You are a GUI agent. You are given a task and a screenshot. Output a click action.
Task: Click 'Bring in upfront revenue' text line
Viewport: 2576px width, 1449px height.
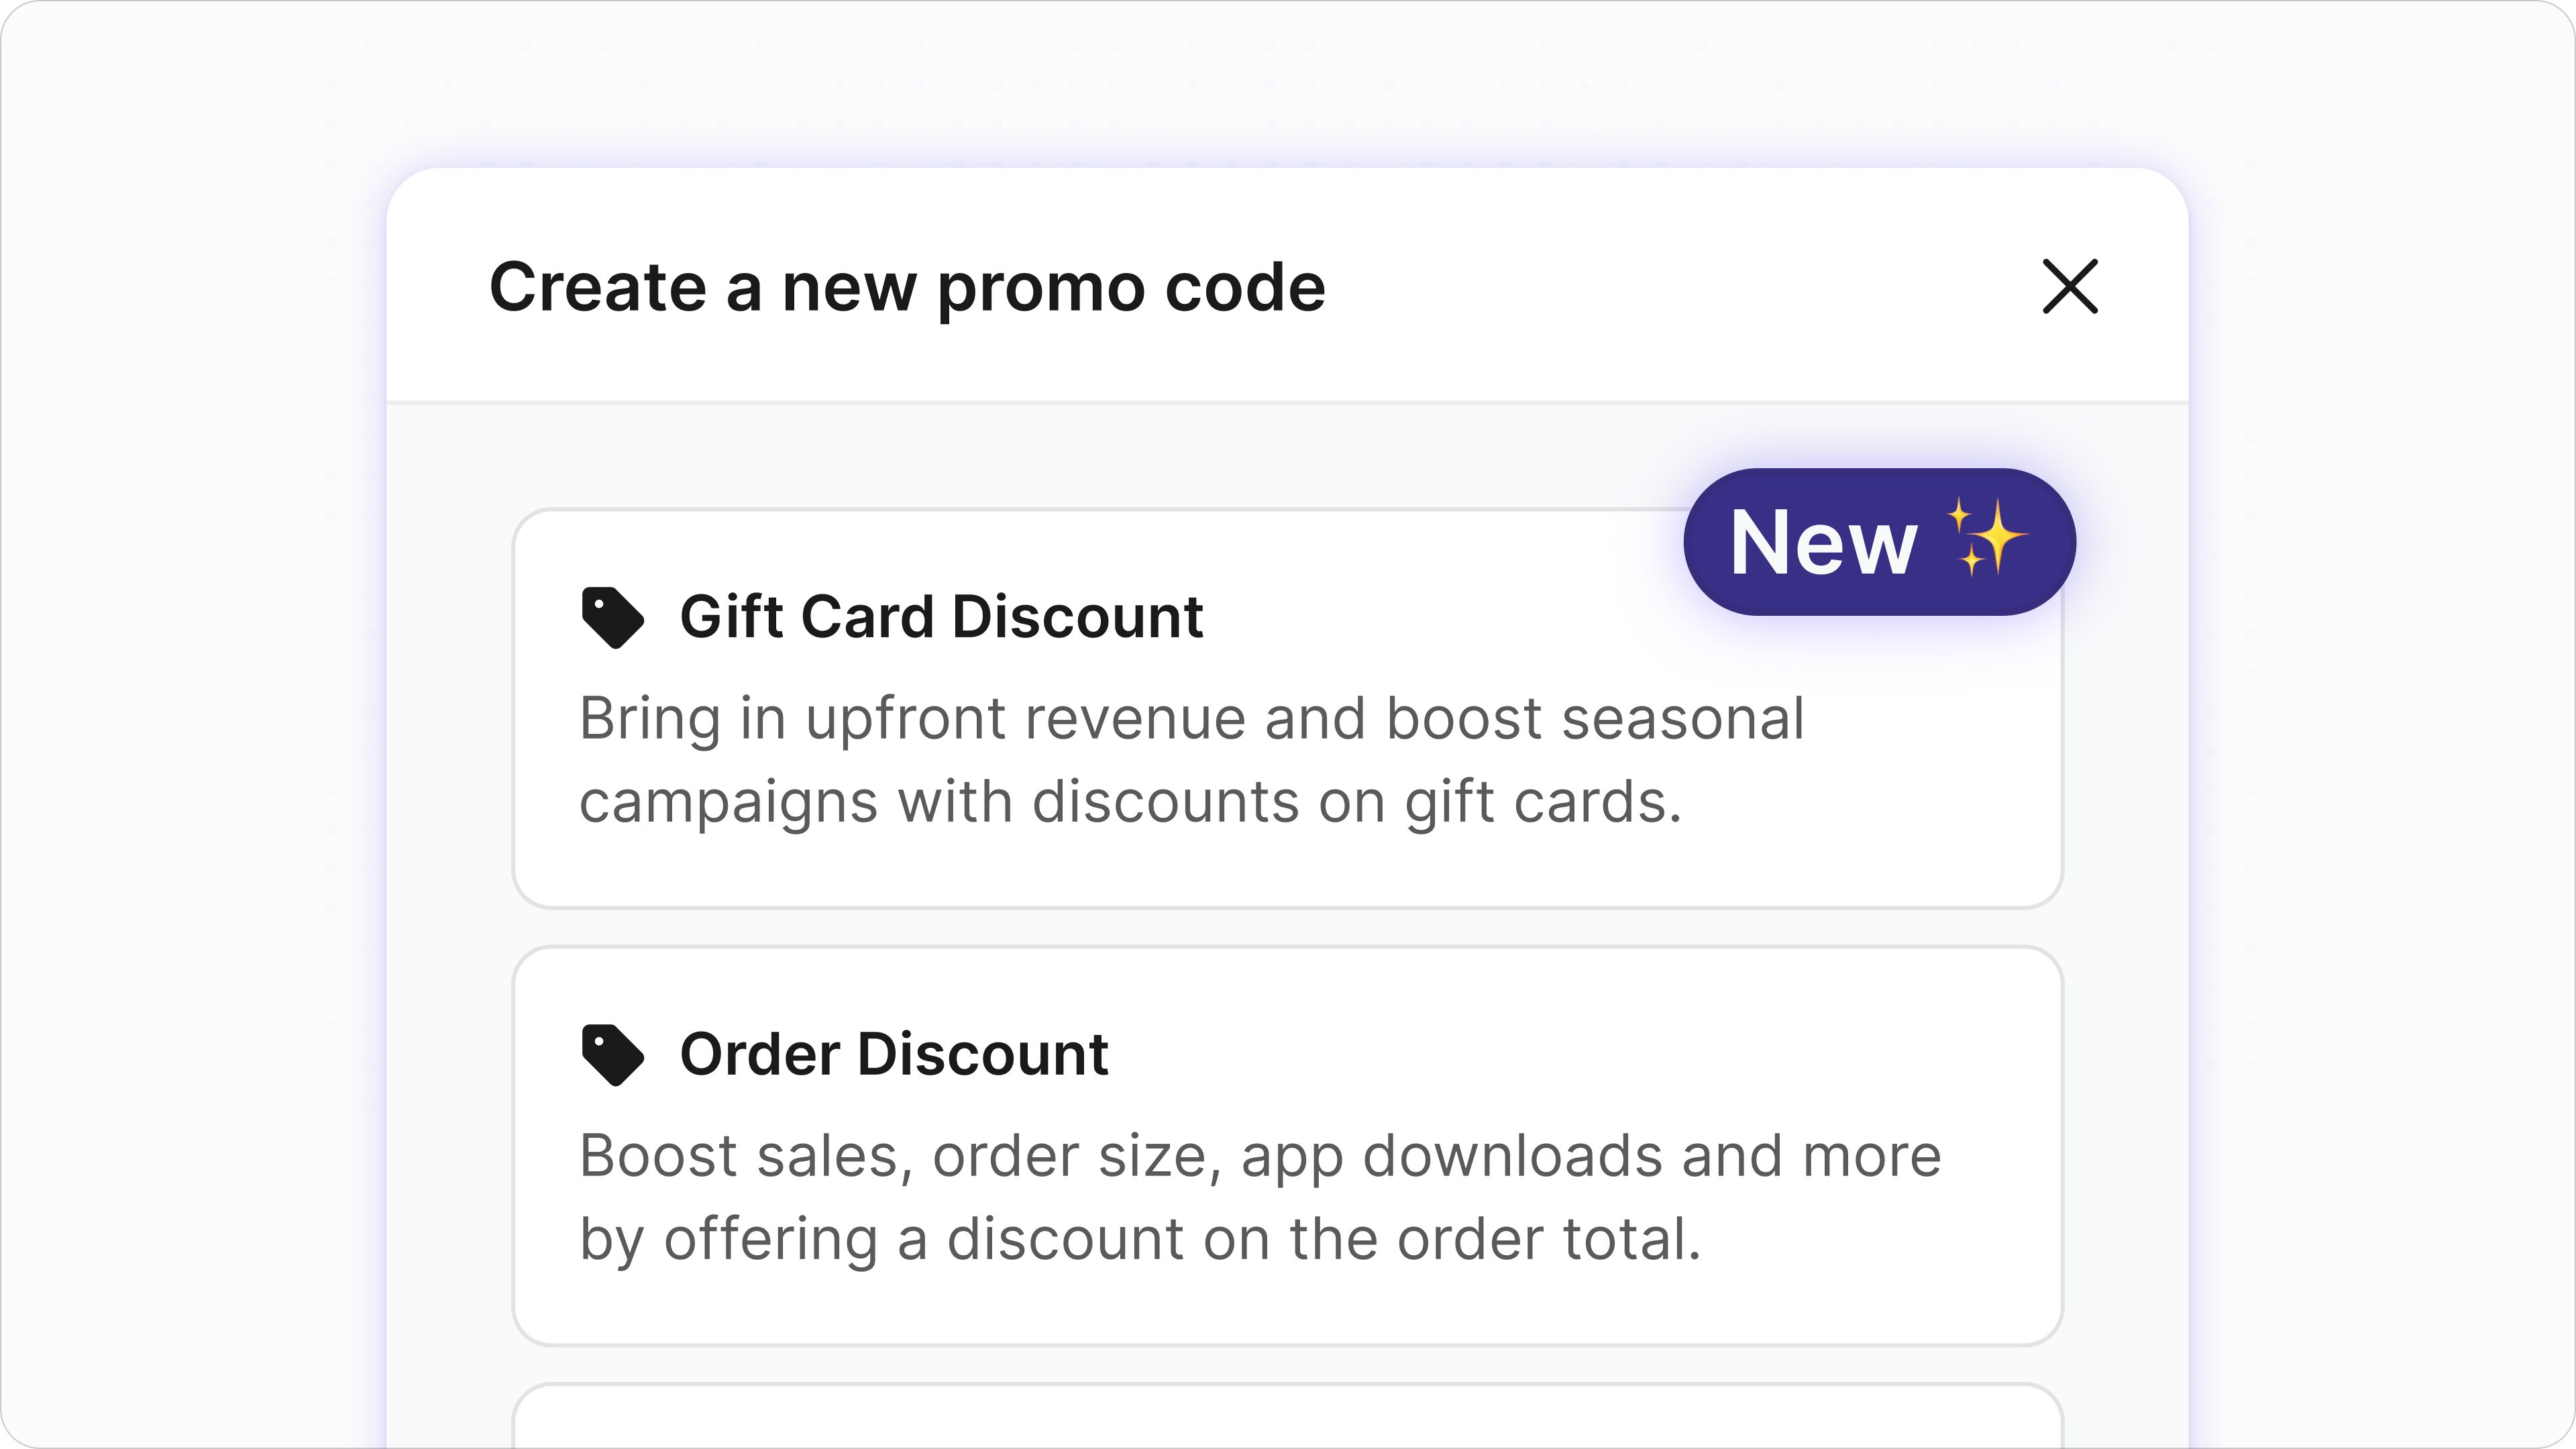1192,718
